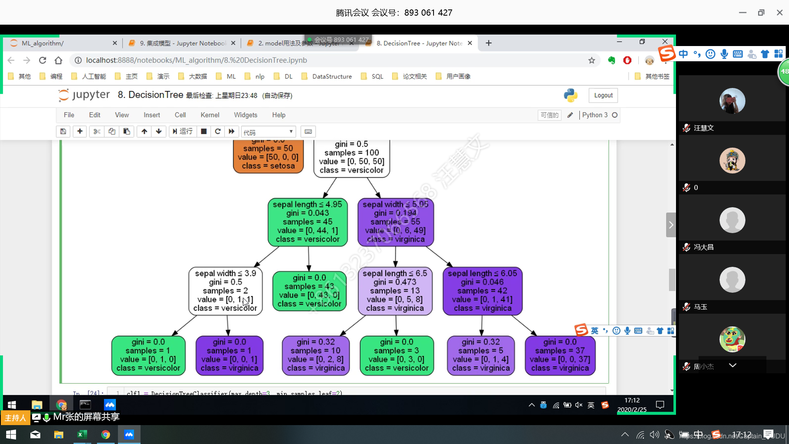Reload the browser page
The image size is (789, 444).
(x=42, y=60)
